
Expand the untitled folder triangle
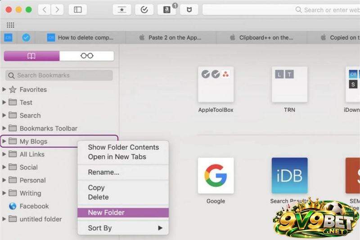(x=4, y=219)
